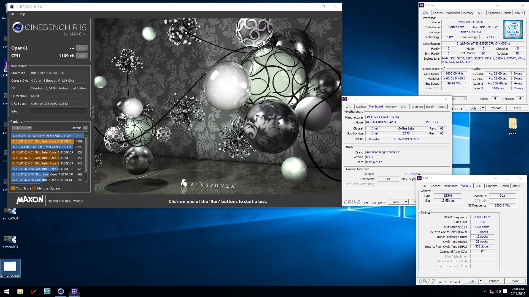
Task: Open the Windows Start menu
Action: (x=7, y=291)
